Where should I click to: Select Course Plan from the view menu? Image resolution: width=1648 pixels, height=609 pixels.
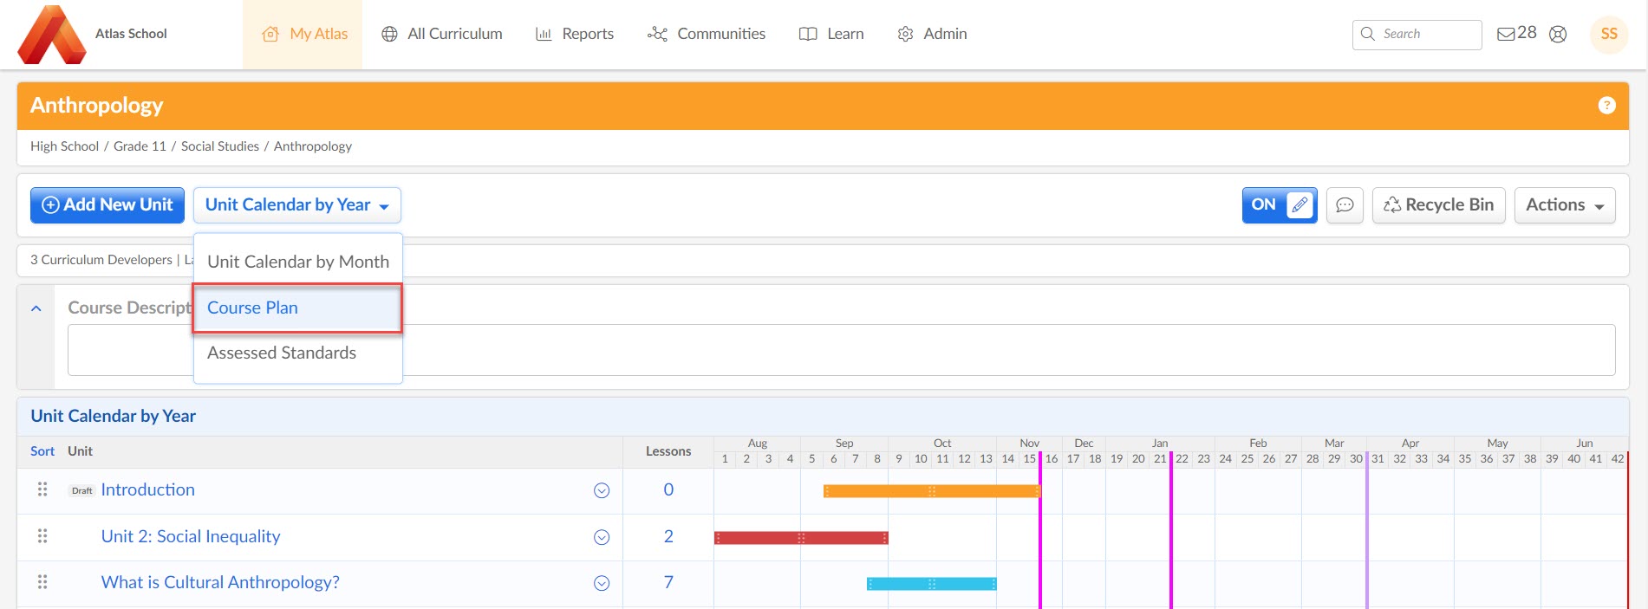click(297, 308)
